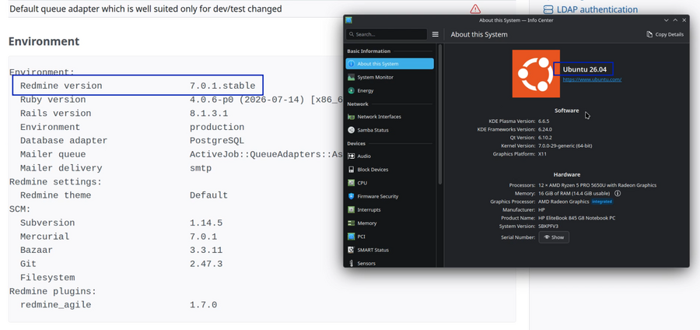Click the Redmine version 7.0.1.stable value

point(222,86)
